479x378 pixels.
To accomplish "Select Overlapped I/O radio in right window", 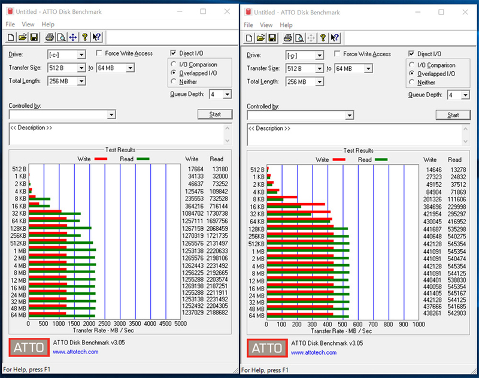I will tap(412, 73).
